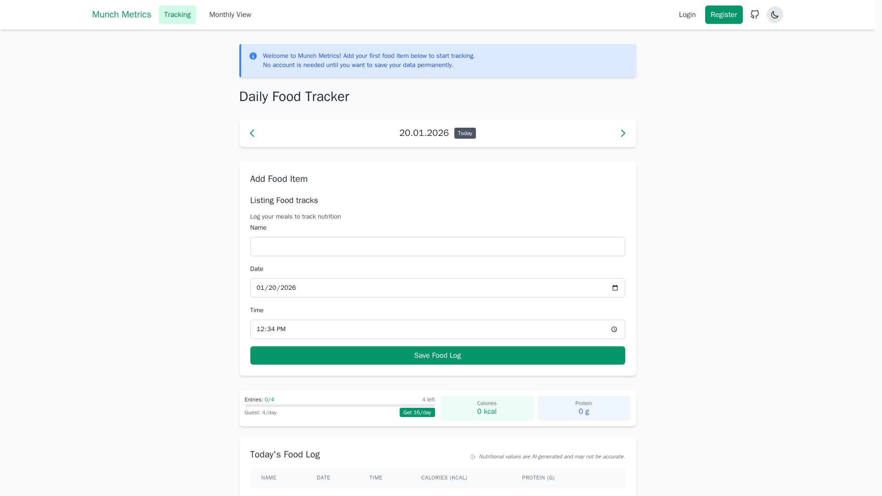Click the info icon in the welcome banner
882x496 pixels.
pyautogui.click(x=253, y=56)
